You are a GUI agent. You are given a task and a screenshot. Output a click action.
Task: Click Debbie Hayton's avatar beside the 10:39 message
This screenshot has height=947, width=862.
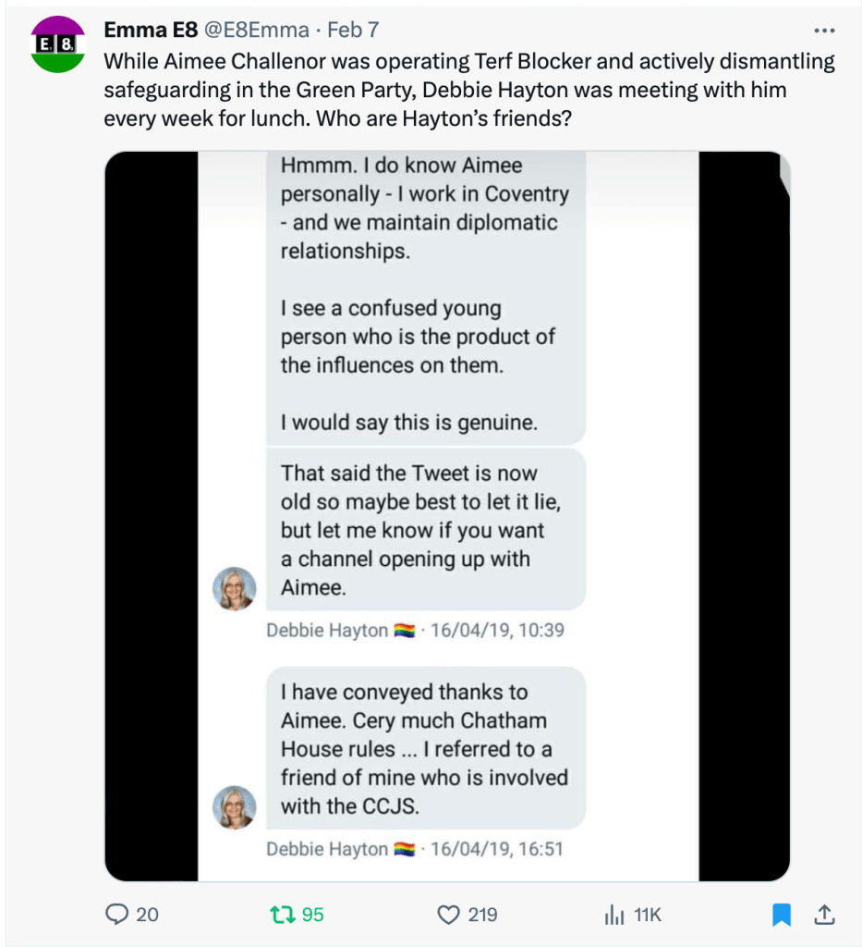tap(235, 589)
